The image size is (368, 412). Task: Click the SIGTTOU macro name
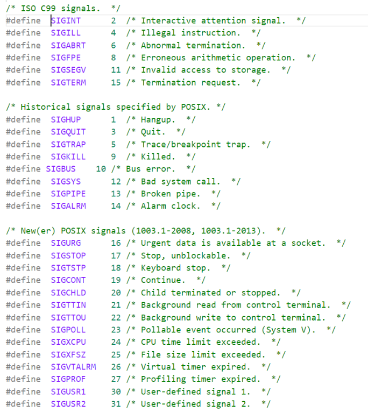(68, 318)
